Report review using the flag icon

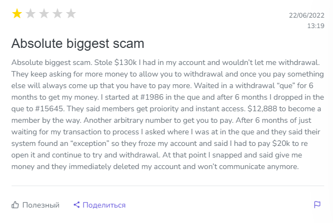[x=317, y=205]
